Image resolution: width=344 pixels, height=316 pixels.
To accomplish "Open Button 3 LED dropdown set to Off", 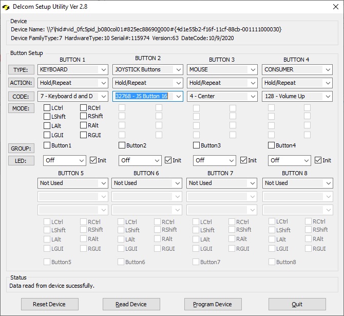I will (x=215, y=160).
